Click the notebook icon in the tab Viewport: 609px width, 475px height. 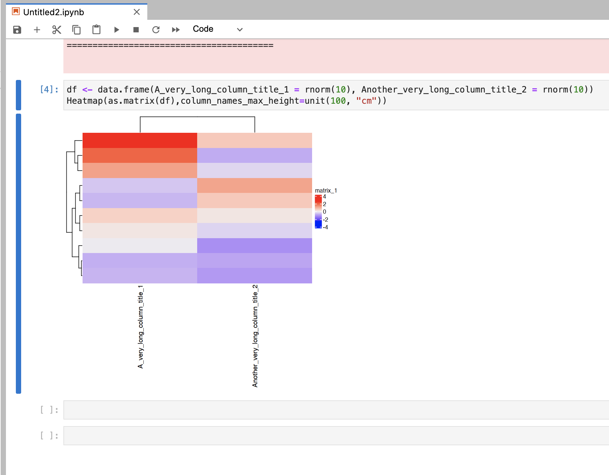pos(15,12)
